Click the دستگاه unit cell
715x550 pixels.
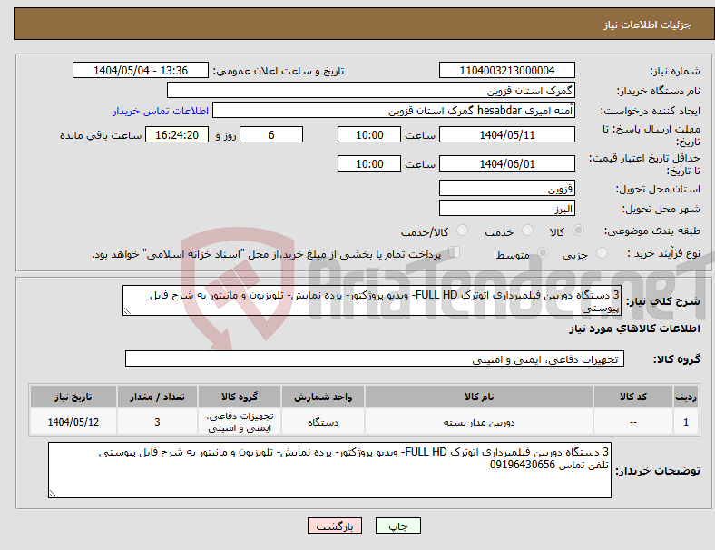(x=323, y=422)
